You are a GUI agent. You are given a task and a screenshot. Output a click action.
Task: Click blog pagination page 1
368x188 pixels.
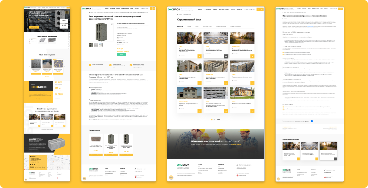(x=212, y=119)
